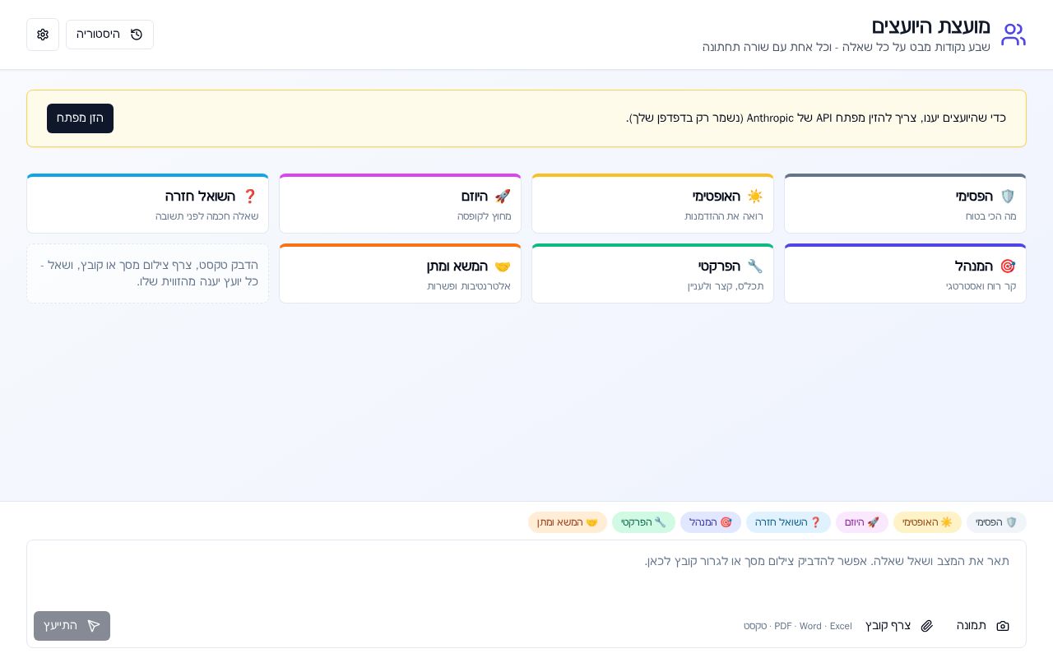This screenshot has height=658, width=1053.
Task: Open the היוזם advisor card
Action: coord(400,204)
